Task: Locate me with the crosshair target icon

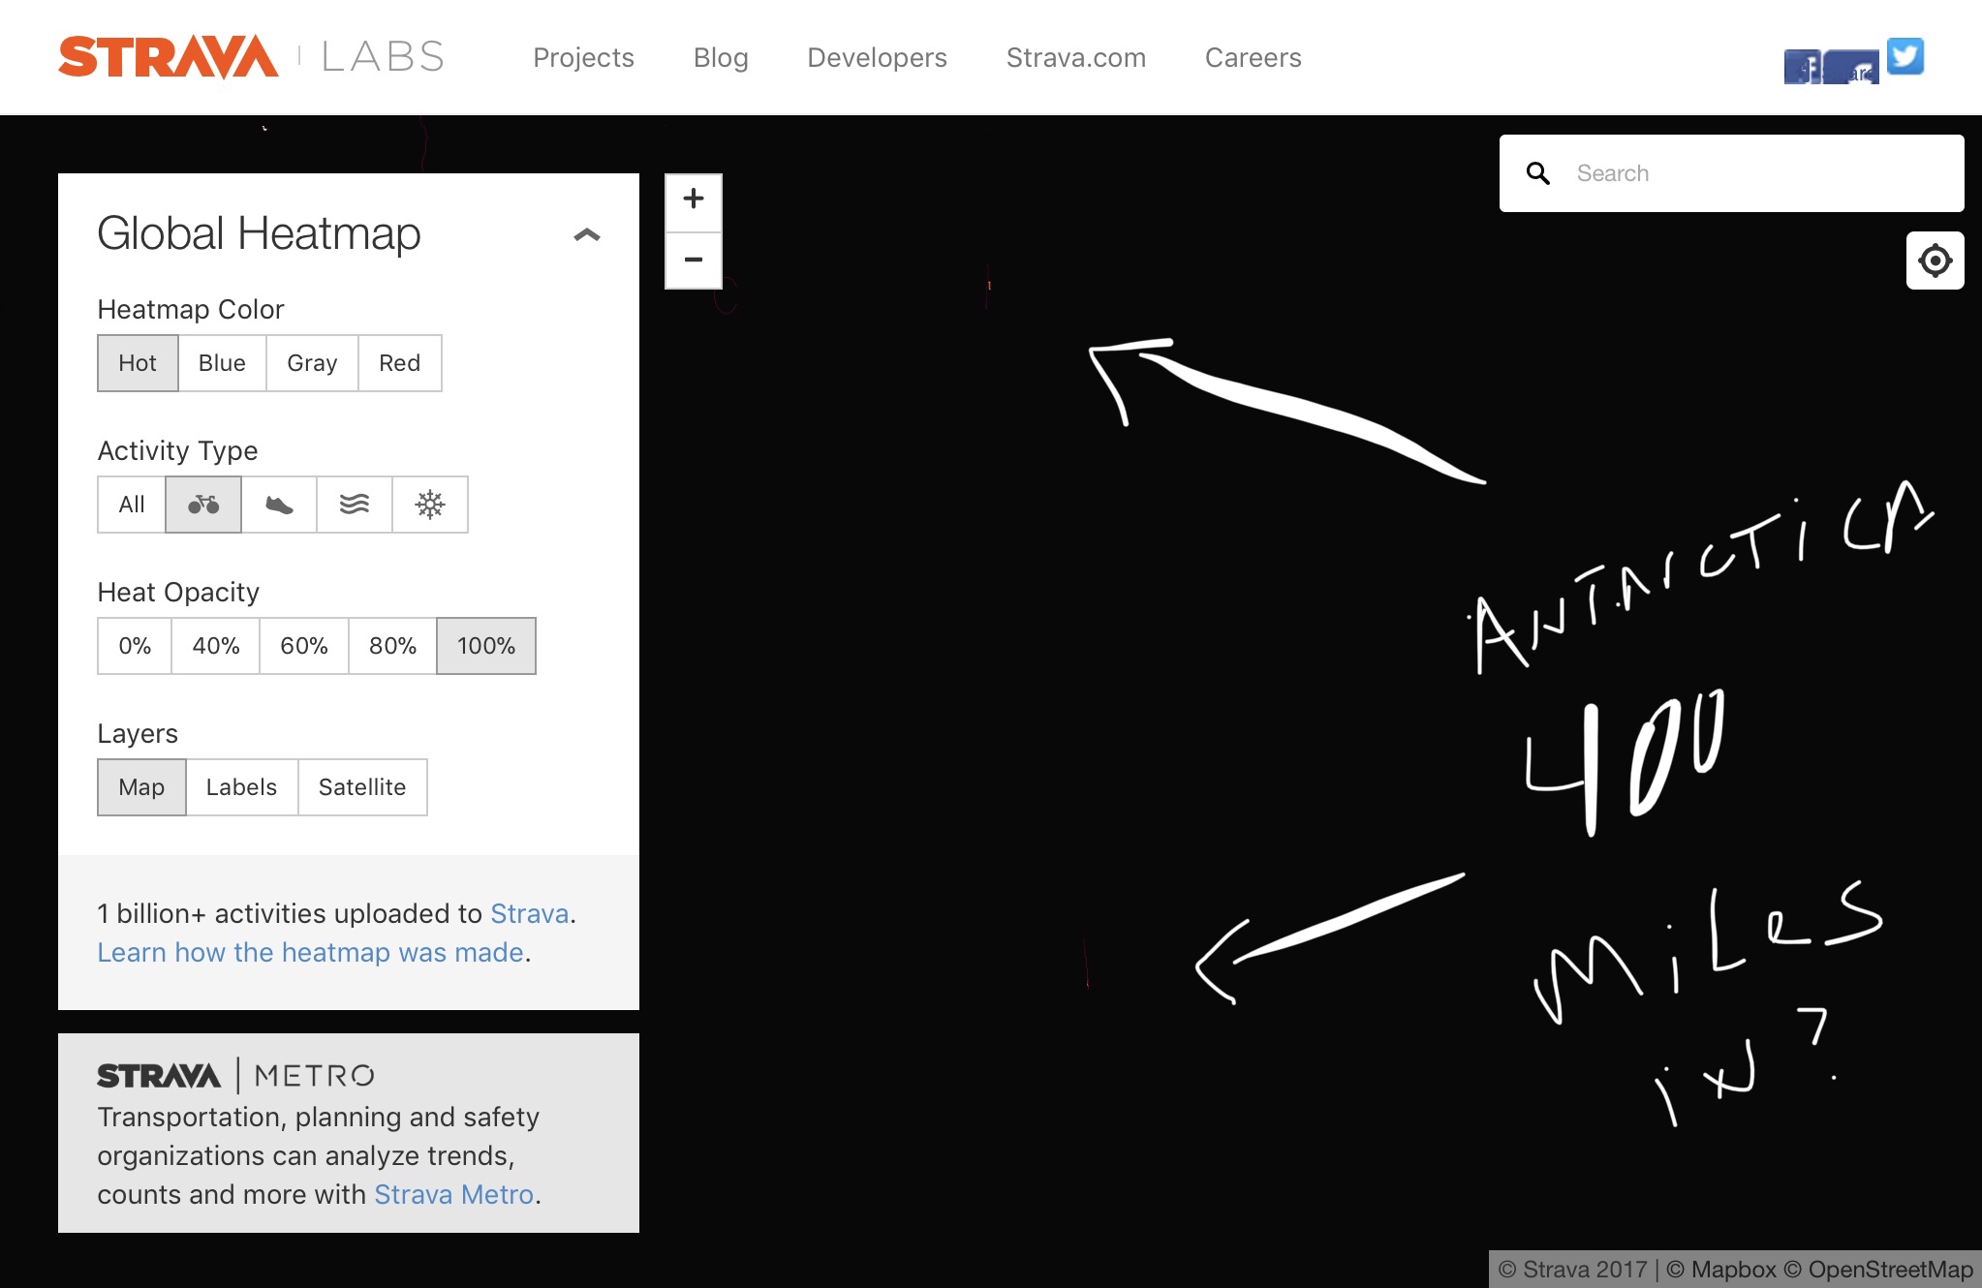Action: [x=1935, y=261]
